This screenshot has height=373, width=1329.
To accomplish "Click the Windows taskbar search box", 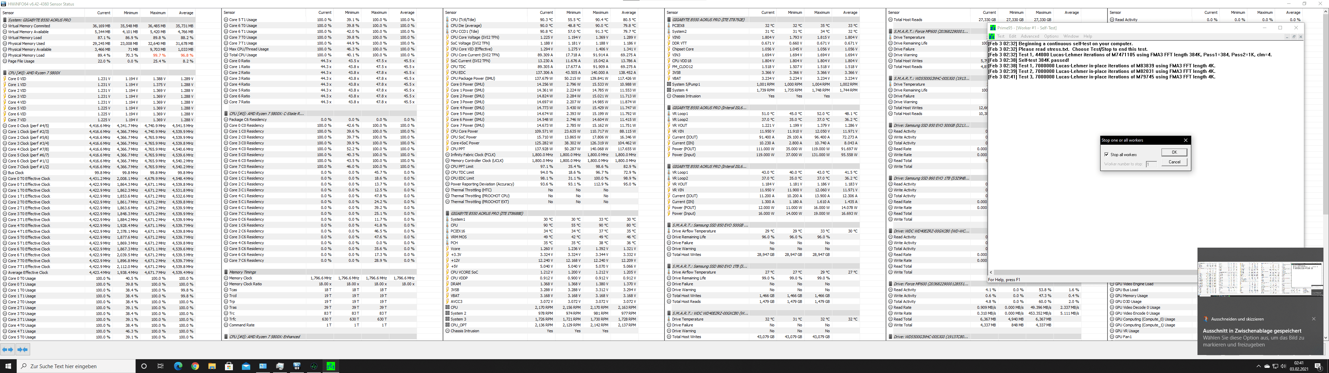I will point(76,366).
